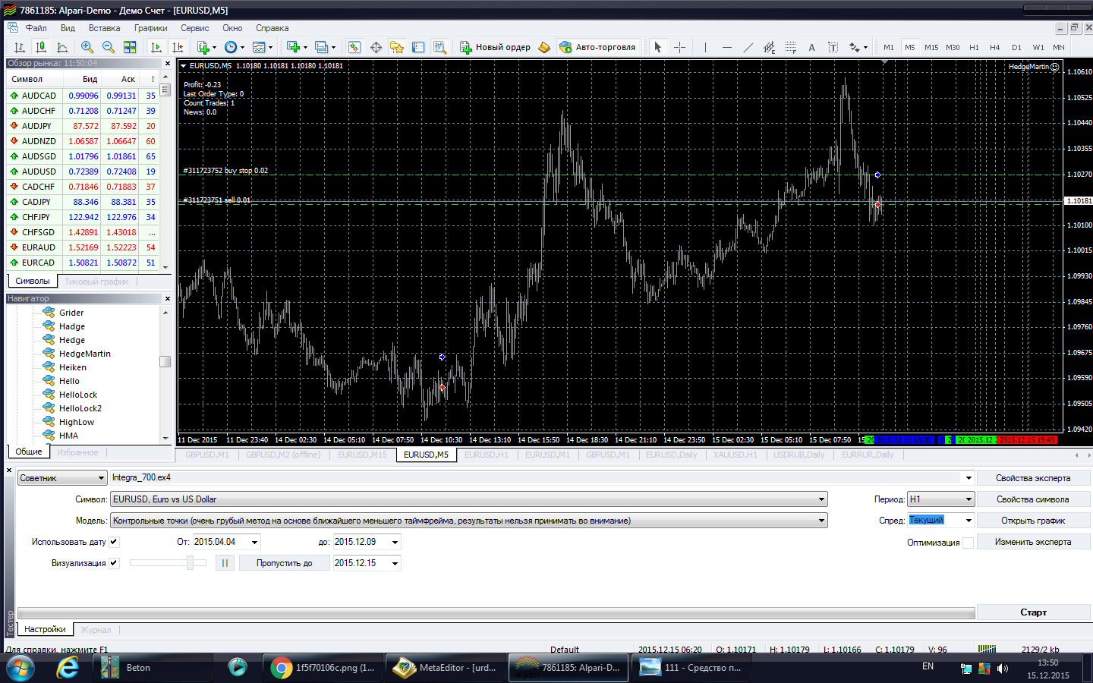Select the text label 'A' tool
Viewport: 1093px width, 683px height.
tap(811, 47)
